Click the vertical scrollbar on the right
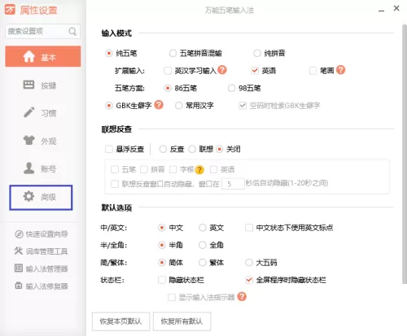Image resolution: width=407 pixels, height=336 pixels. pyautogui.click(x=405, y=154)
